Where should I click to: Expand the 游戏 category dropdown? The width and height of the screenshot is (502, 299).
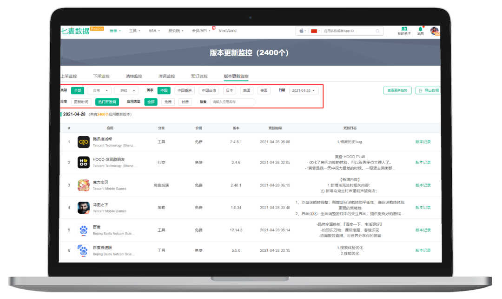126,91
